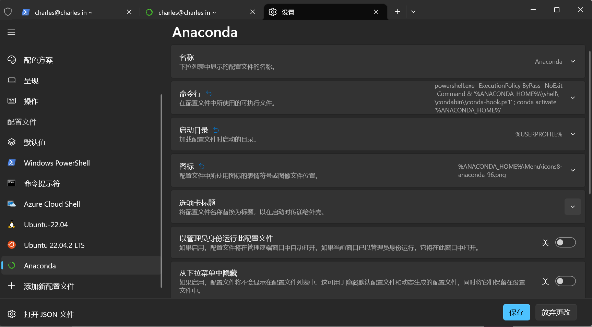This screenshot has width=592, height=327.
Task: Open the hamburger navigation menu
Action: click(11, 32)
